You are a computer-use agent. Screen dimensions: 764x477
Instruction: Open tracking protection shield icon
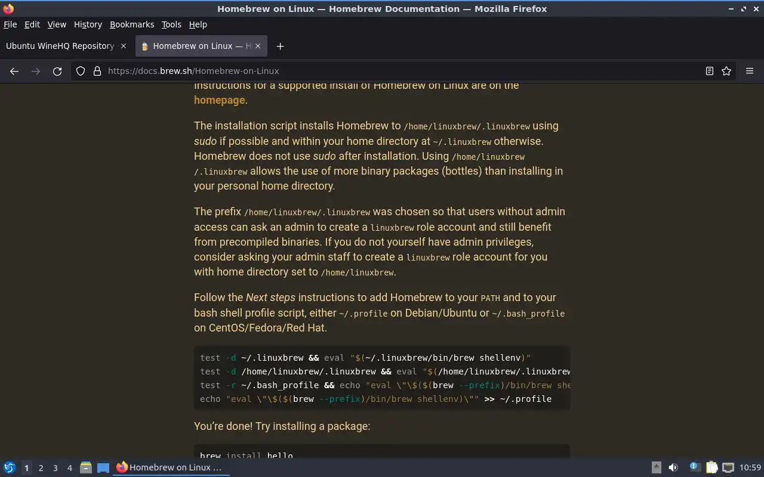(81, 71)
